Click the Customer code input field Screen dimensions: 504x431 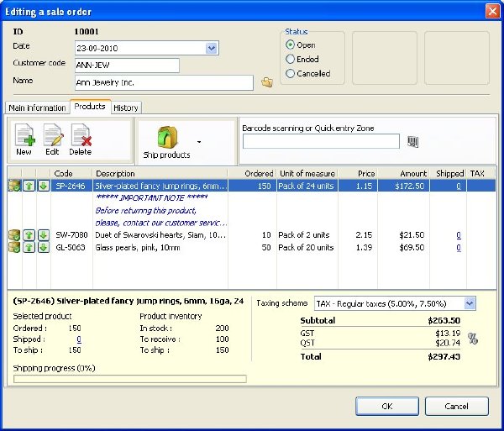(x=127, y=66)
